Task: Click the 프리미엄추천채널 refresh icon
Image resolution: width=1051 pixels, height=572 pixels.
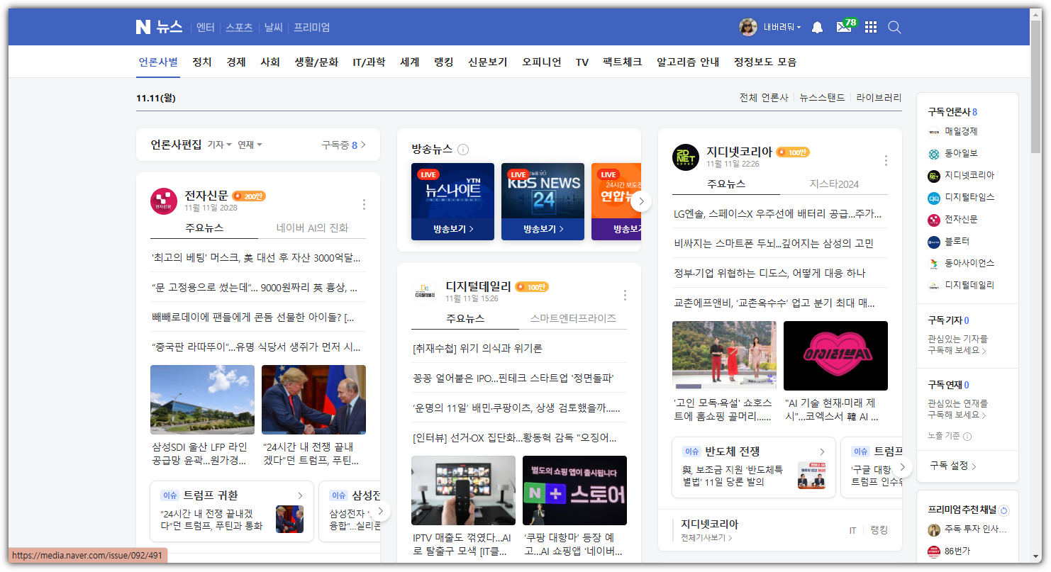Action: click(1003, 510)
